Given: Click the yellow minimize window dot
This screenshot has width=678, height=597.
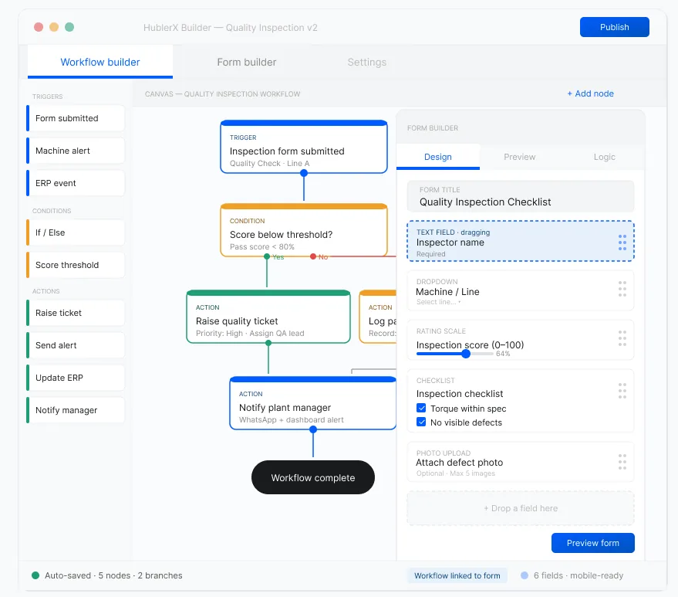Looking at the screenshot, I should point(54,27).
